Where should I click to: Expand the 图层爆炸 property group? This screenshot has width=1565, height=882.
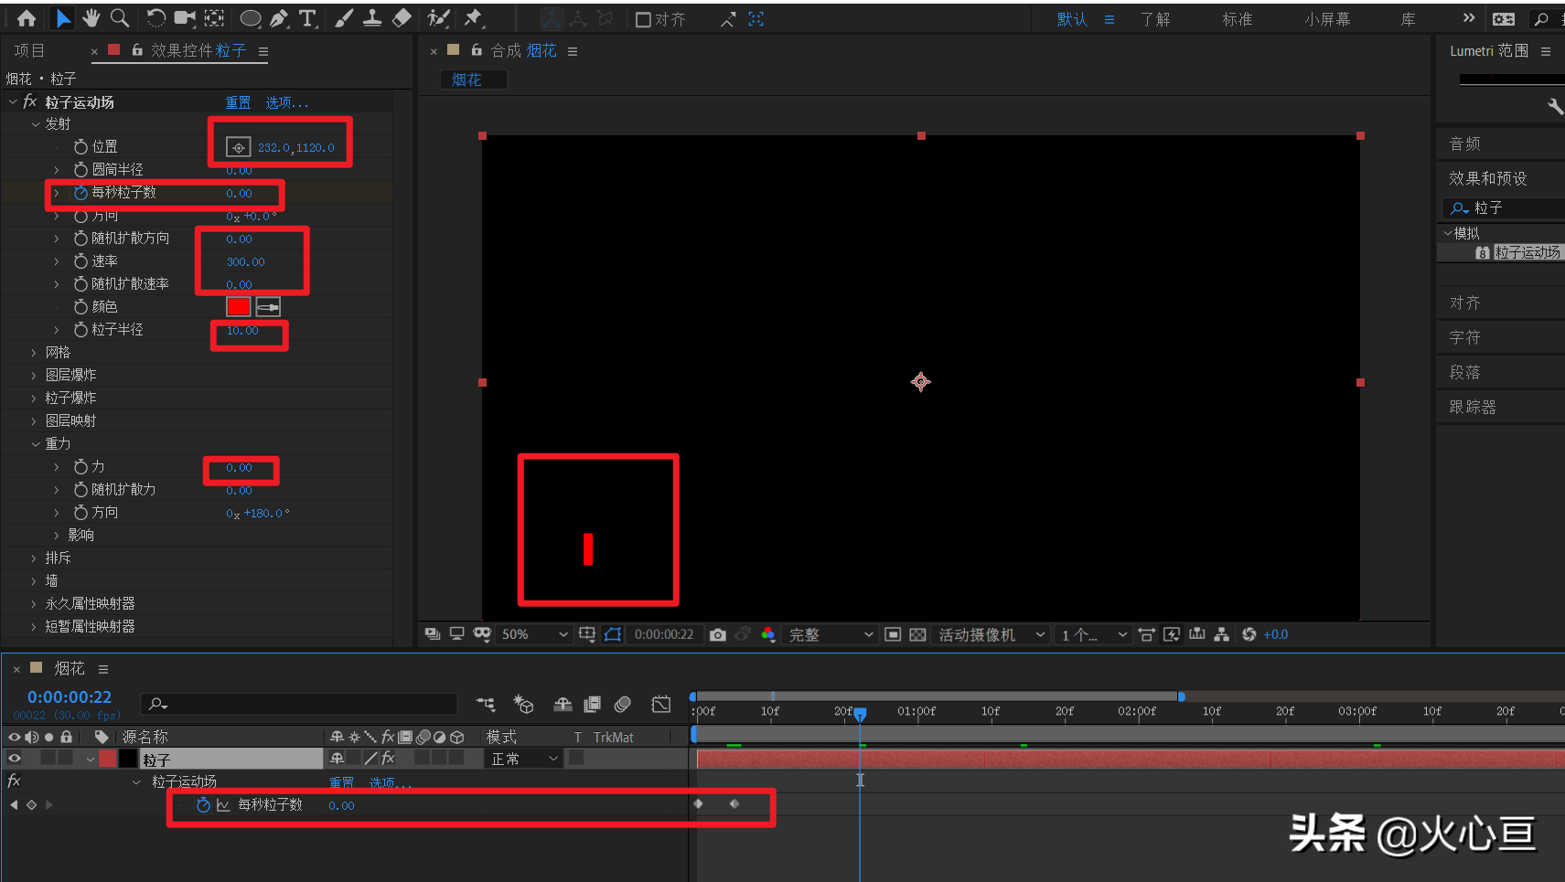35,376
